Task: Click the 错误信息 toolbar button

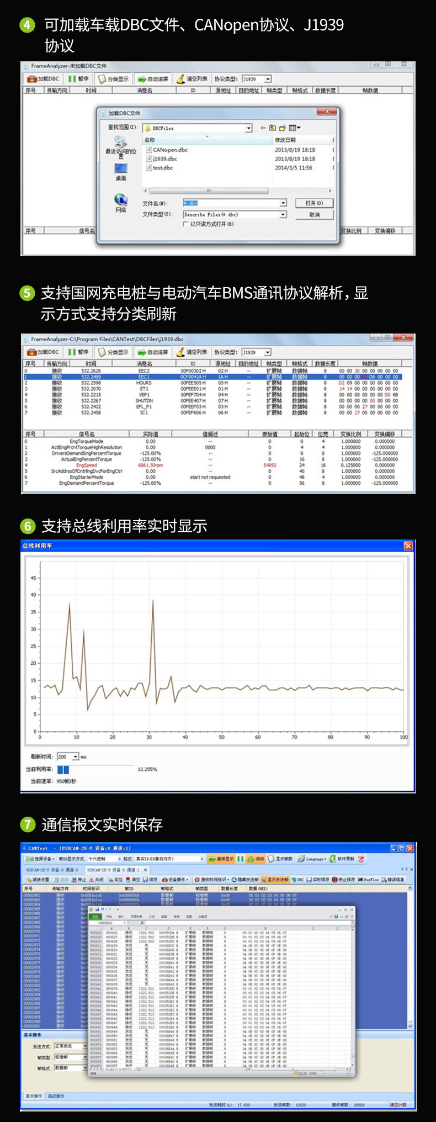Action: 394,880
